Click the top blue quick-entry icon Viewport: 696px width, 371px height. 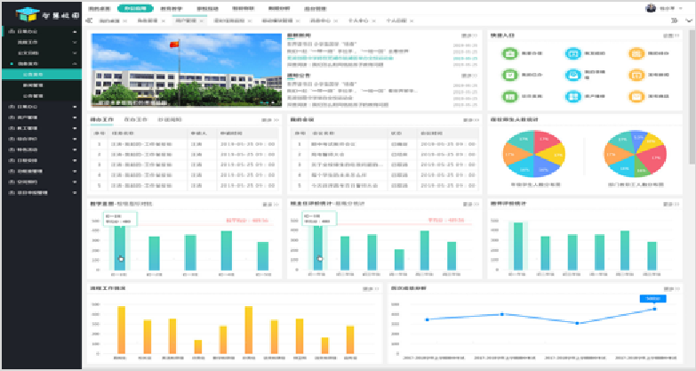pyautogui.click(x=572, y=53)
